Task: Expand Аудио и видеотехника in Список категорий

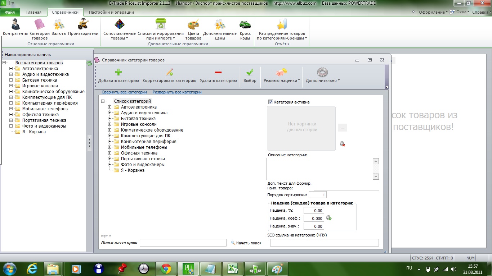Action: click(x=110, y=113)
